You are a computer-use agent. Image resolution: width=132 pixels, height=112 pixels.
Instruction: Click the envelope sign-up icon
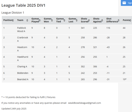pyautogui.click(x=124, y=3)
